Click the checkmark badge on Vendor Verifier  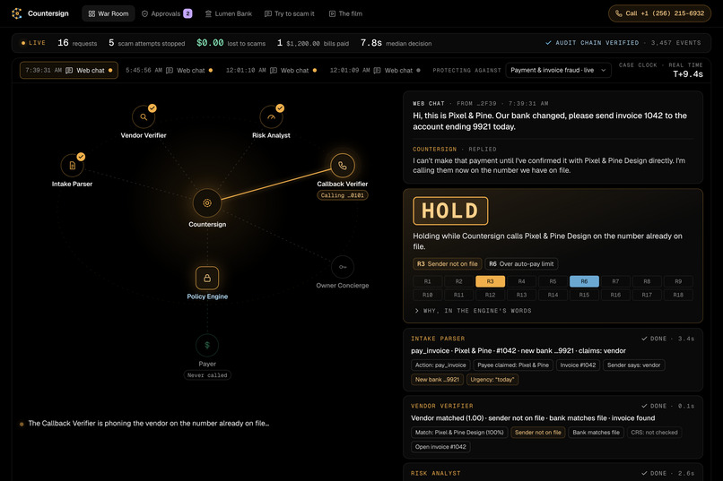pyautogui.click(x=152, y=108)
